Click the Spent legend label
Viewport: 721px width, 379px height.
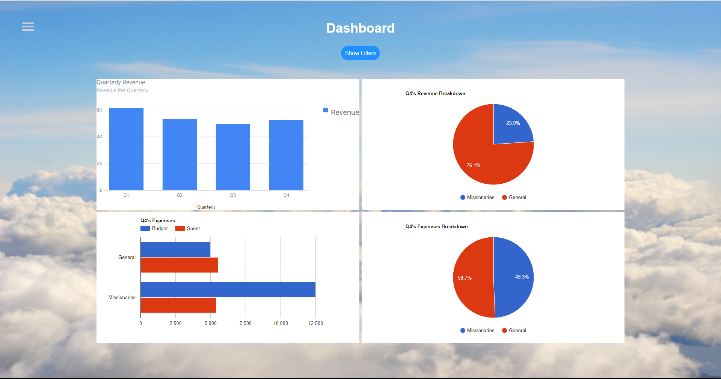pyautogui.click(x=193, y=229)
